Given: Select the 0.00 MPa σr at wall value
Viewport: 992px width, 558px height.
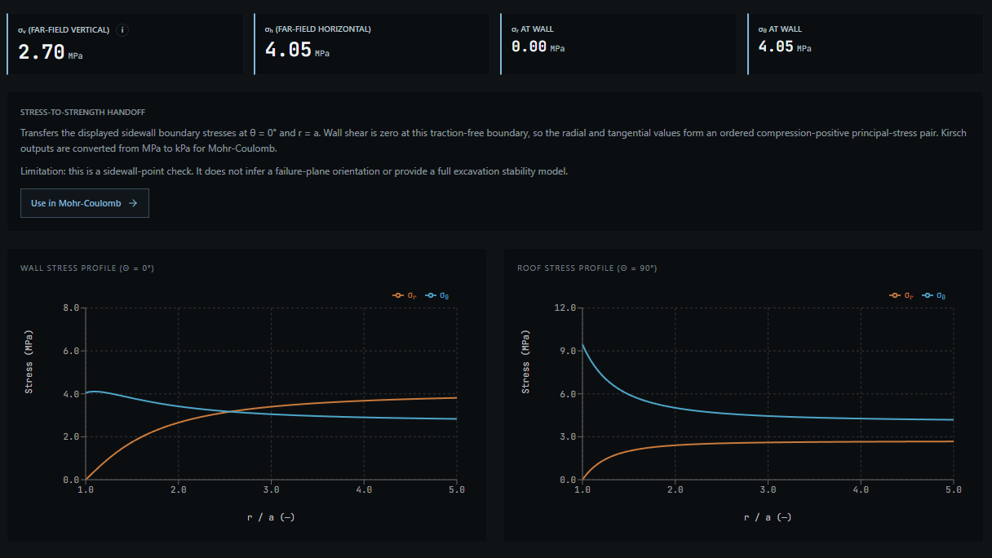Looking at the screenshot, I should coord(538,46).
